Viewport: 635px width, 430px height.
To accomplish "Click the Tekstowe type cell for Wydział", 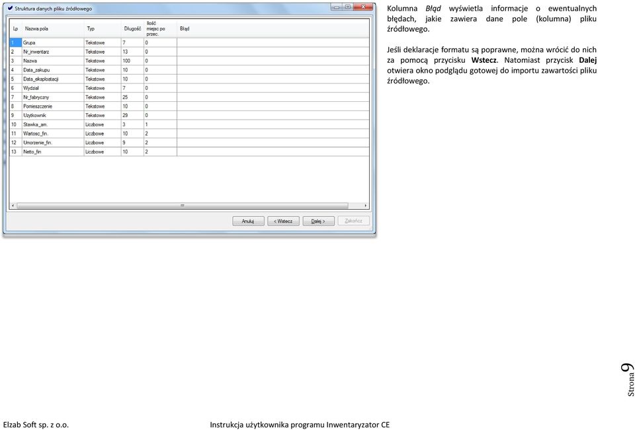I will pos(103,88).
